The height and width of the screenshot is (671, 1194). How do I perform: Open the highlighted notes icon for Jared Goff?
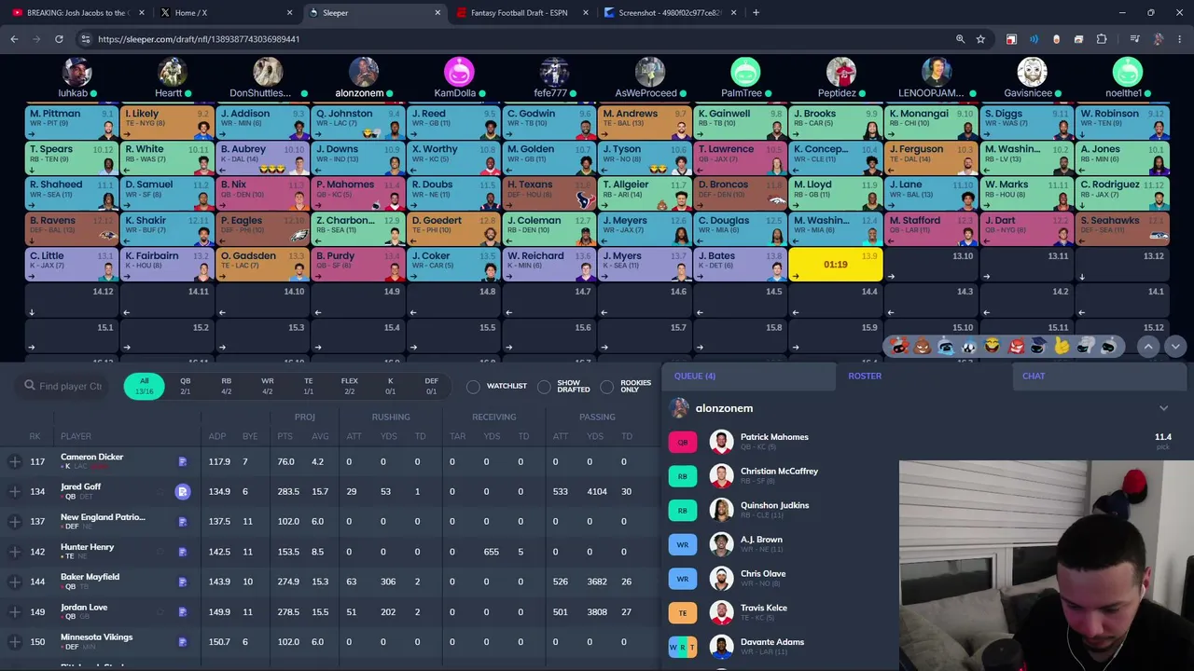[182, 491]
